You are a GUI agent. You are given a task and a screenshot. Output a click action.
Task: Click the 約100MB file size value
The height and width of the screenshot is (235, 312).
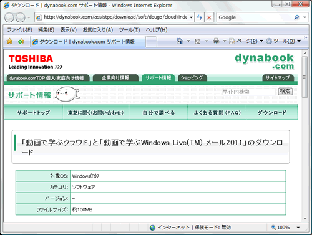click(x=82, y=209)
